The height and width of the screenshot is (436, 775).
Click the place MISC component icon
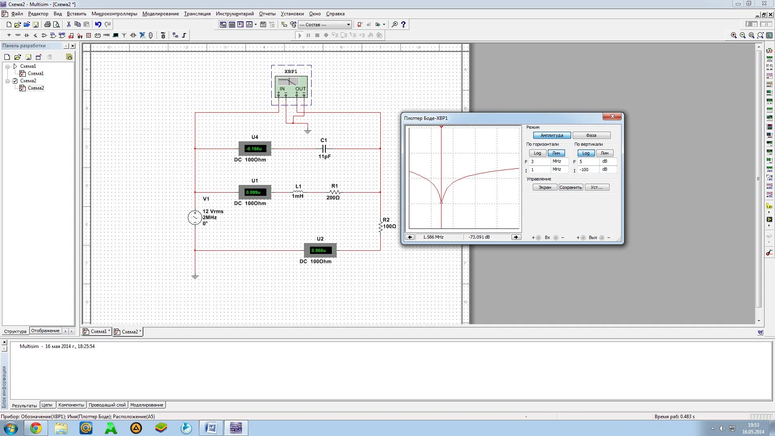(107, 35)
